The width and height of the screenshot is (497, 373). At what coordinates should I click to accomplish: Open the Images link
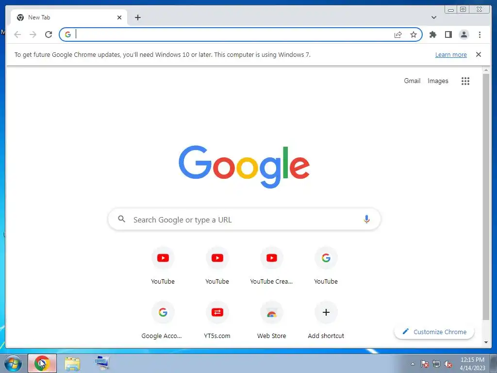coord(438,81)
